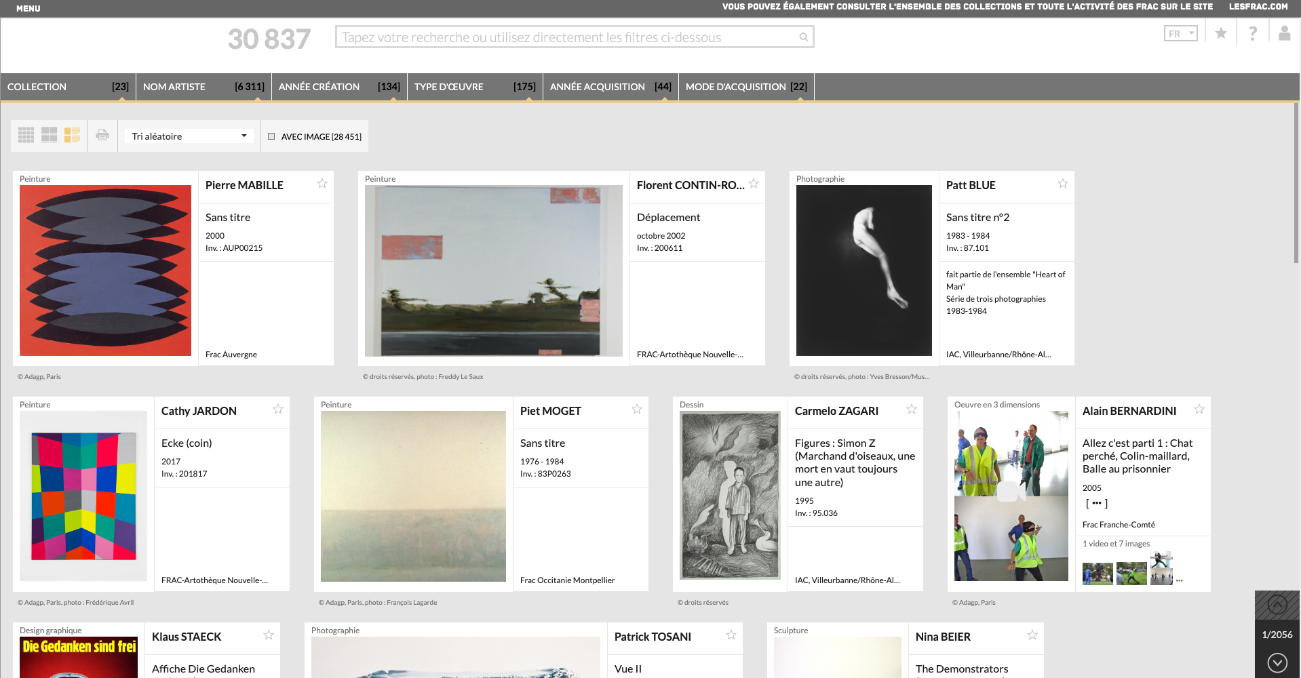Open Cathy JARDON artist name link
This screenshot has height=678, width=1301.
click(x=199, y=411)
